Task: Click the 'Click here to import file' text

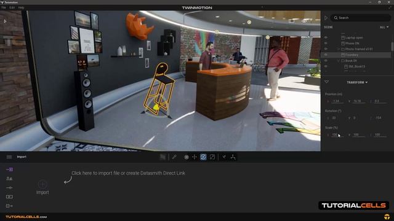Action: coord(128,173)
